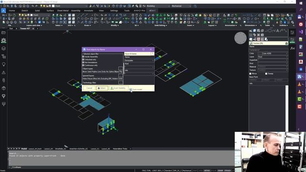Click the sliders properties panel icon at top right
This screenshot has width=306, height=172.
[292, 32]
